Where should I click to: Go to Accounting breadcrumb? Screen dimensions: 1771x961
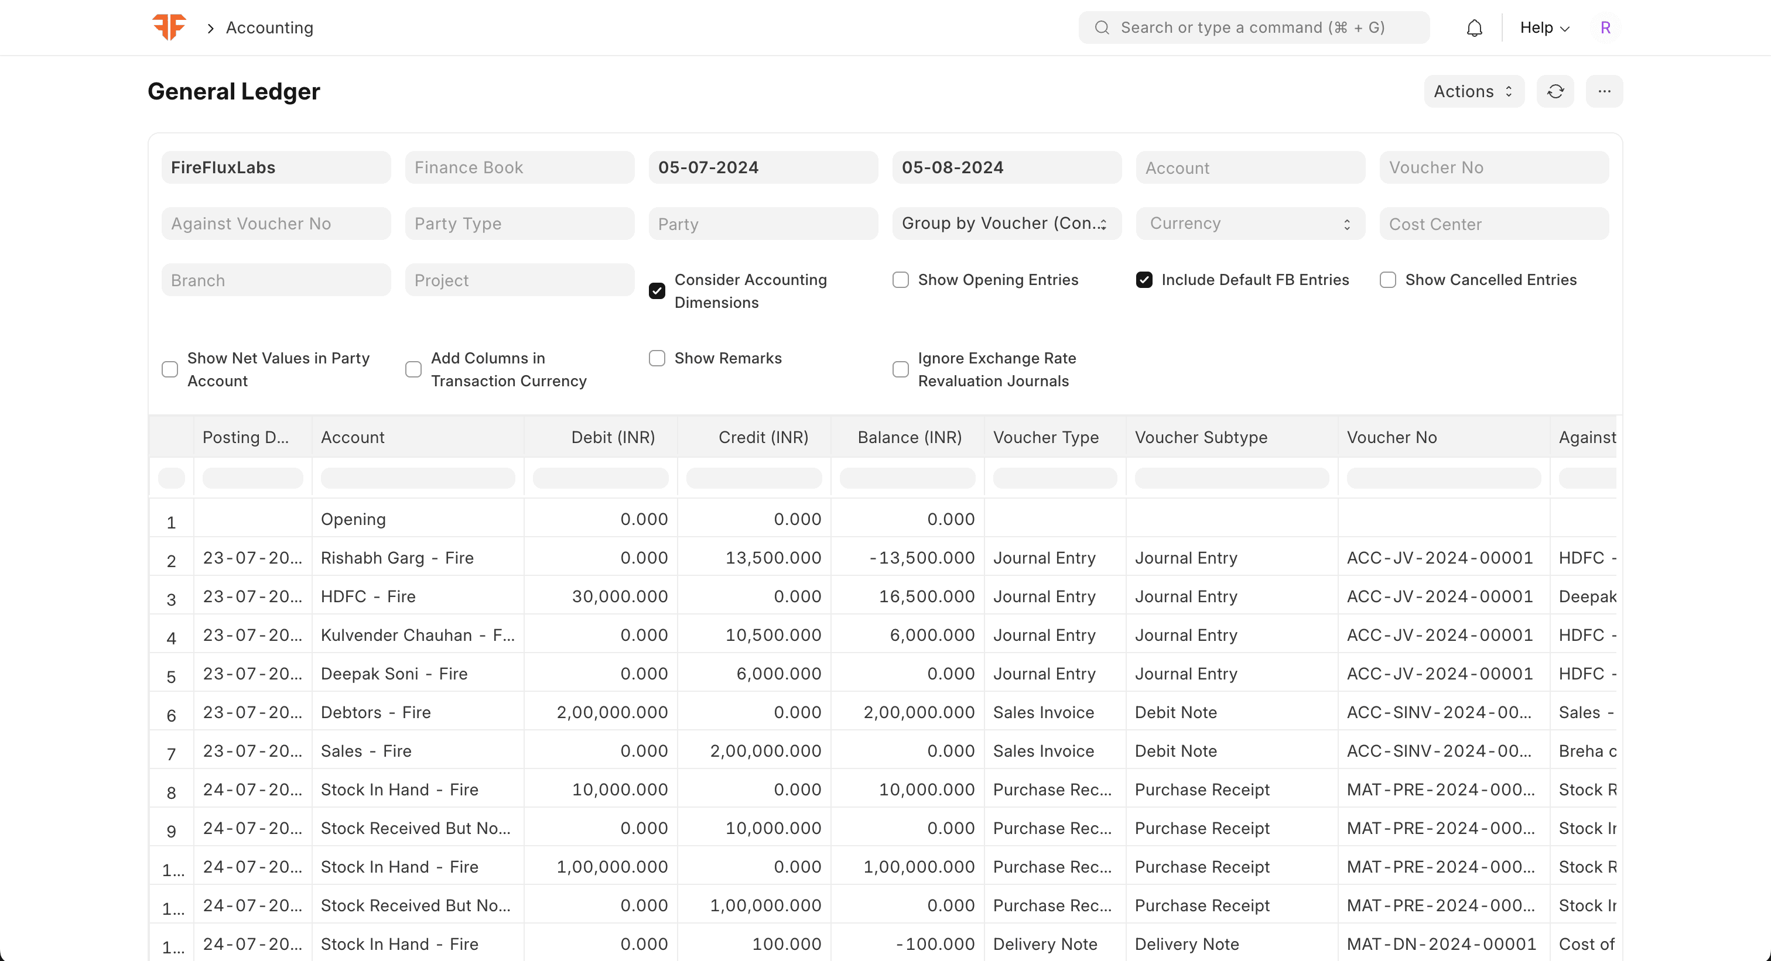pyautogui.click(x=269, y=28)
